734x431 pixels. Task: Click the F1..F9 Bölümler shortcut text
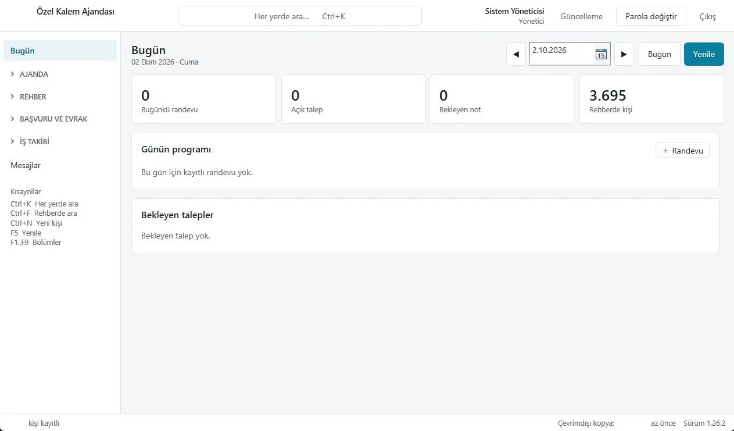pos(36,242)
